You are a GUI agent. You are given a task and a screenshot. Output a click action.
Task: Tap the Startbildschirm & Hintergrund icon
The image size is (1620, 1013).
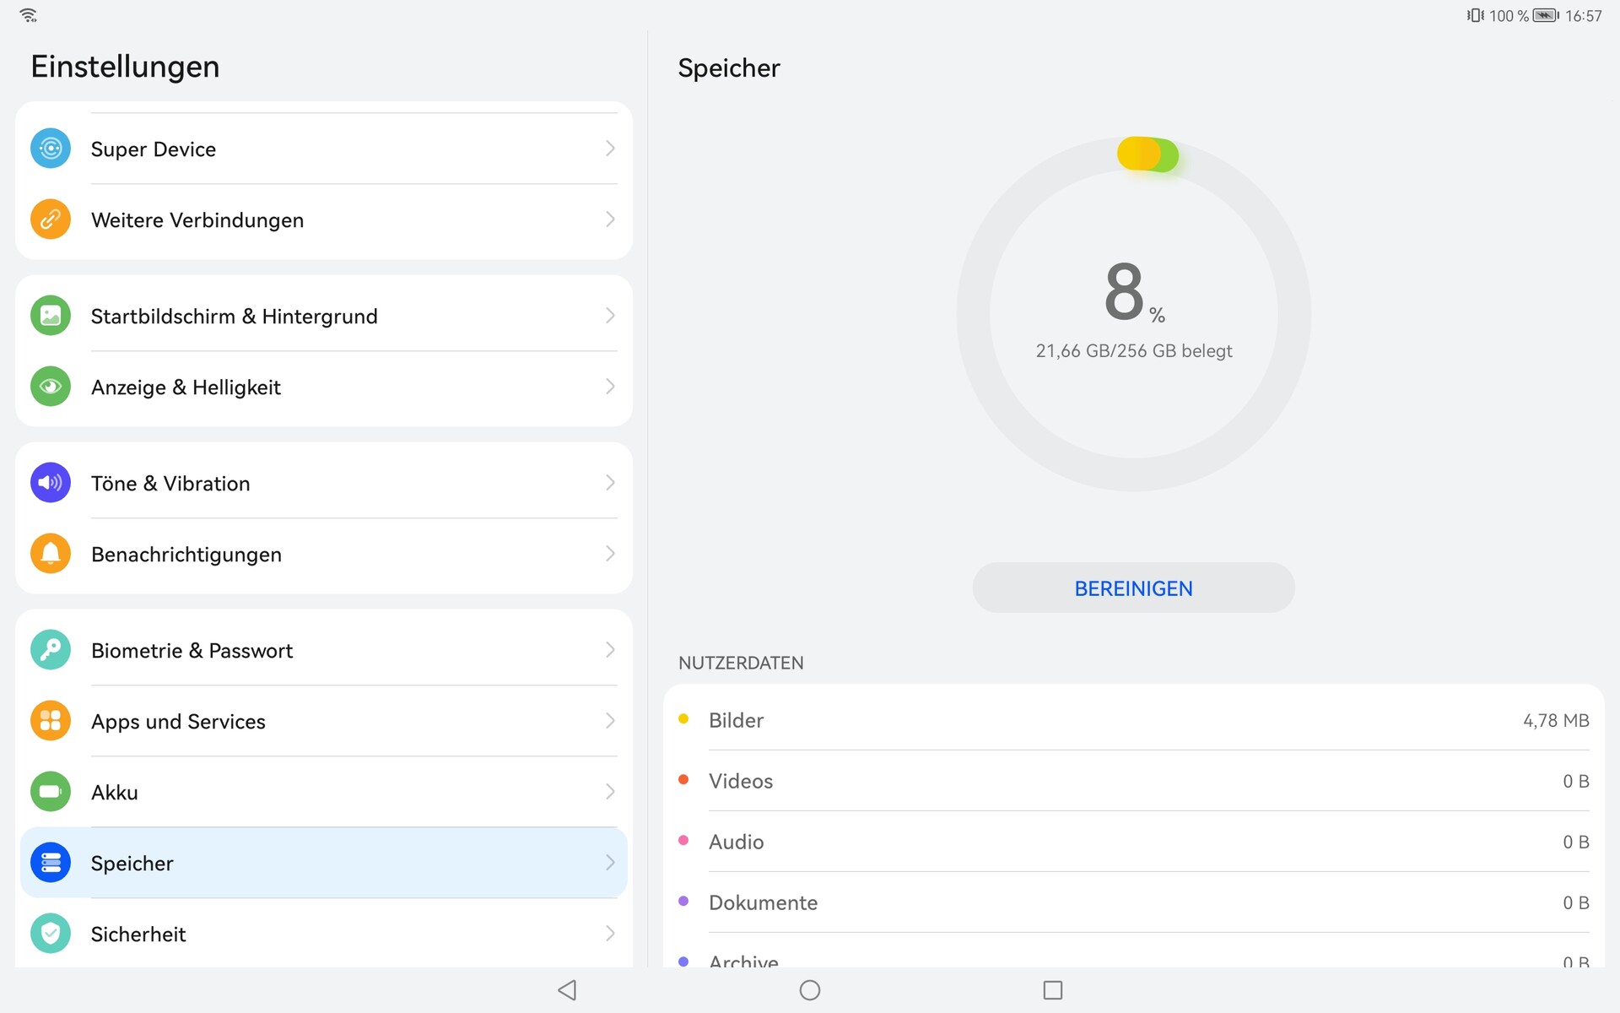[51, 316]
